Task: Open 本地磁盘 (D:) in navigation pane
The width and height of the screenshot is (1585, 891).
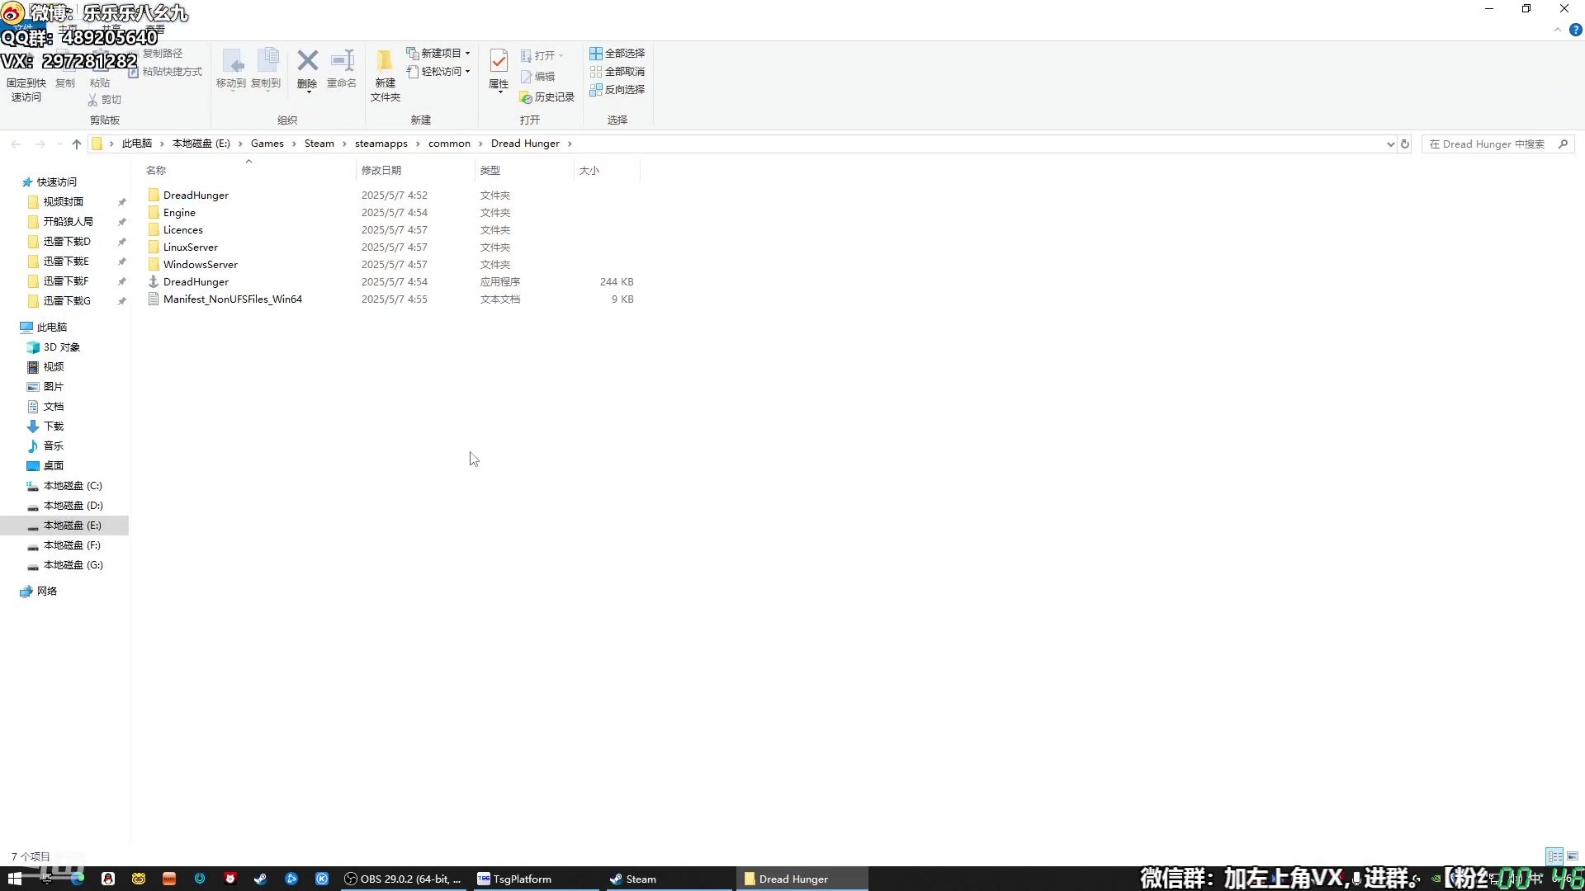Action: [73, 506]
